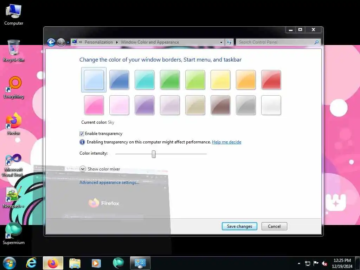Open Supermium from the taskbar
The height and width of the screenshot is (270, 360).
(118, 263)
